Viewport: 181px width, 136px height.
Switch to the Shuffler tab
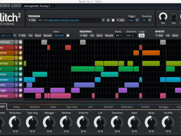coord(146,107)
